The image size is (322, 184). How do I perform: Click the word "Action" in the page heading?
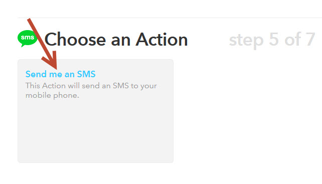click(x=162, y=40)
